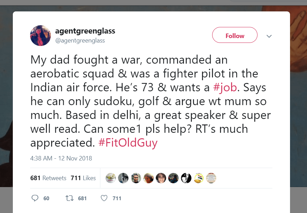Like the tweet with the heart icon
This screenshot has height=213, width=307.
(x=104, y=198)
